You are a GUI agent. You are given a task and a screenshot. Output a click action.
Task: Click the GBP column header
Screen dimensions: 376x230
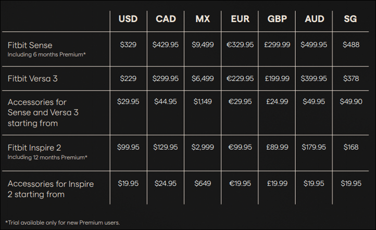coord(277,19)
